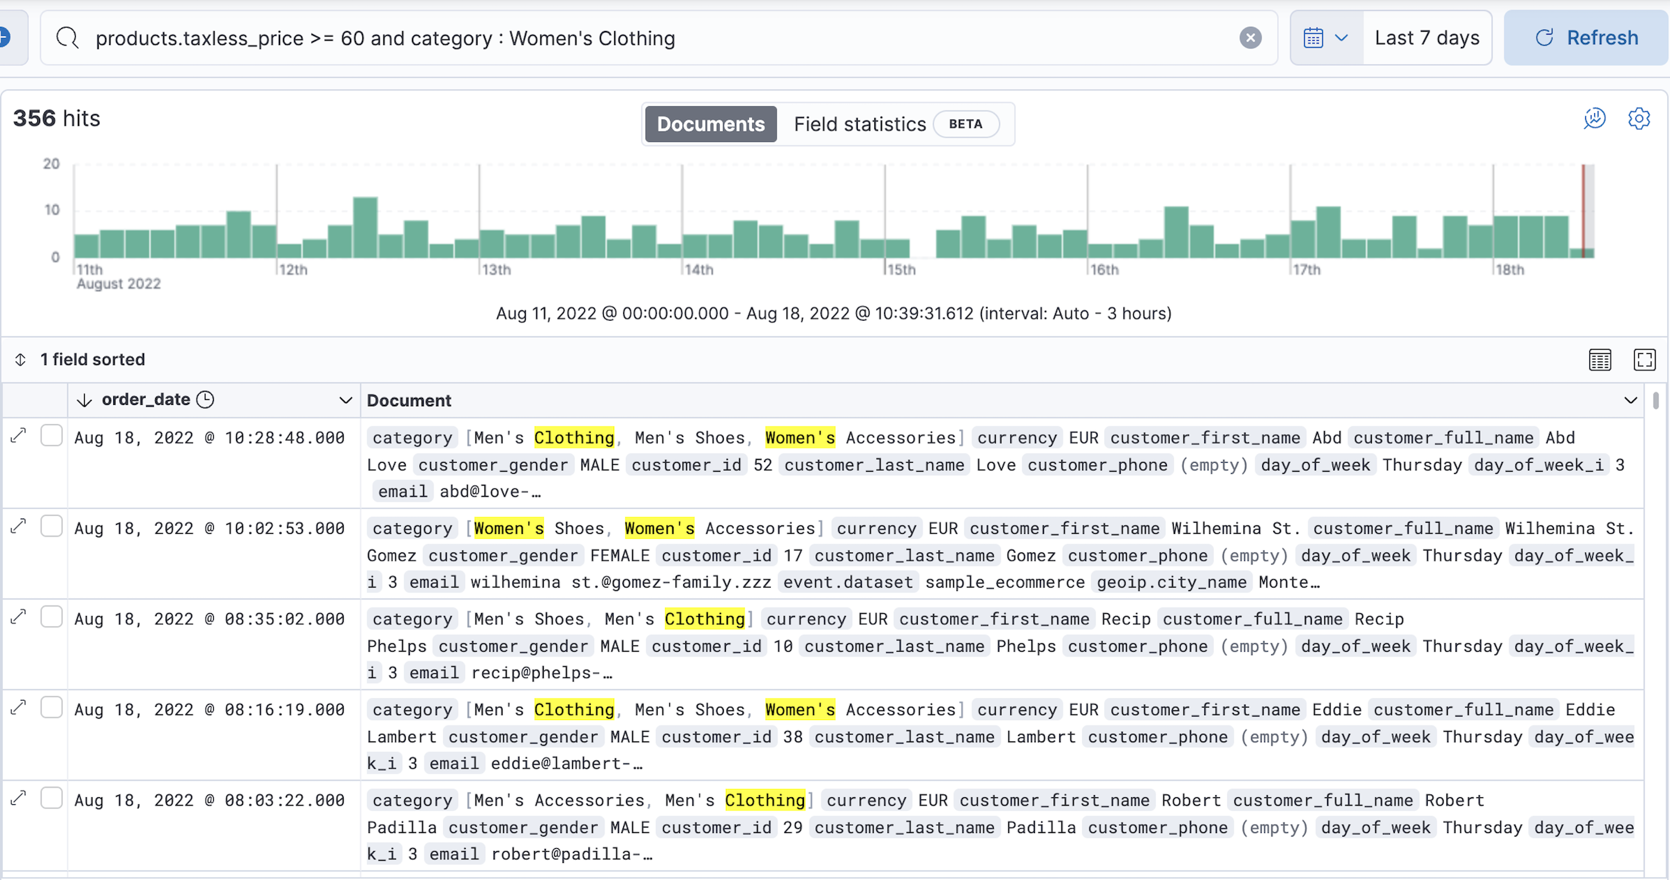Viewport: 1670px width, 880px height.
Task: Expand the 10:28:48 document row details
Action: (x=19, y=436)
